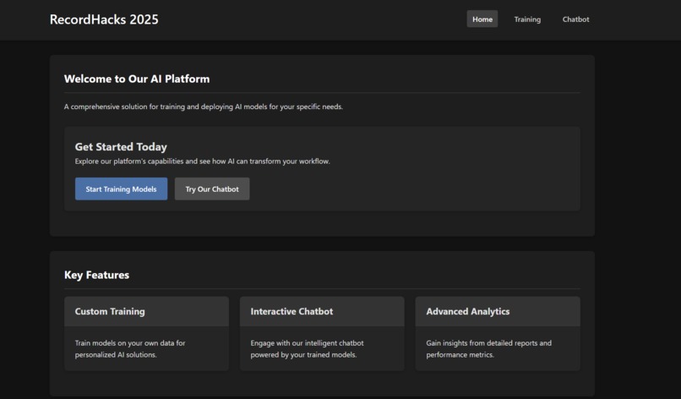The image size is (681, 399).
Task: Click the Get Started Today heading
Action: tap(121, 147)
